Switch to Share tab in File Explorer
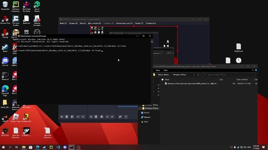Viewport: 268px width, 150px height. tap(157, 70)
